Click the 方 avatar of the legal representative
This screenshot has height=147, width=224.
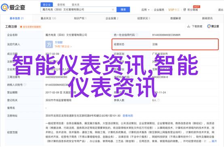point(49,45)
